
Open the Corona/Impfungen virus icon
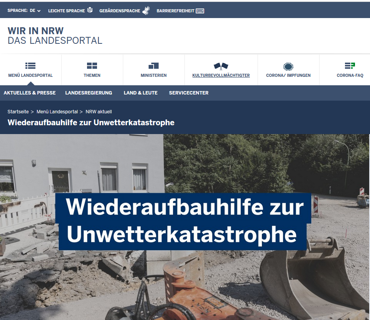(288, 66)
